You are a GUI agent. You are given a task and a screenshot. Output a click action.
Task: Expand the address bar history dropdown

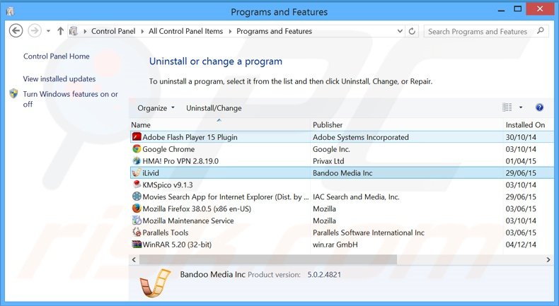(400, 31)
